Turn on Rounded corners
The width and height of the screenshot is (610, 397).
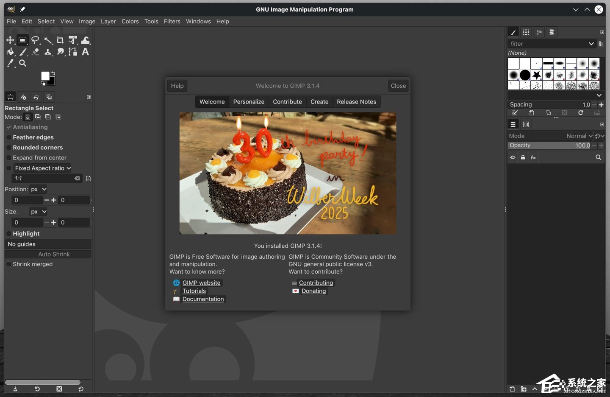point(9,147)
